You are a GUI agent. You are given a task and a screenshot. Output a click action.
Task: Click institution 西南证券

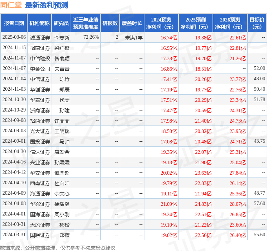pyautogui.click(x=40, y=183)
